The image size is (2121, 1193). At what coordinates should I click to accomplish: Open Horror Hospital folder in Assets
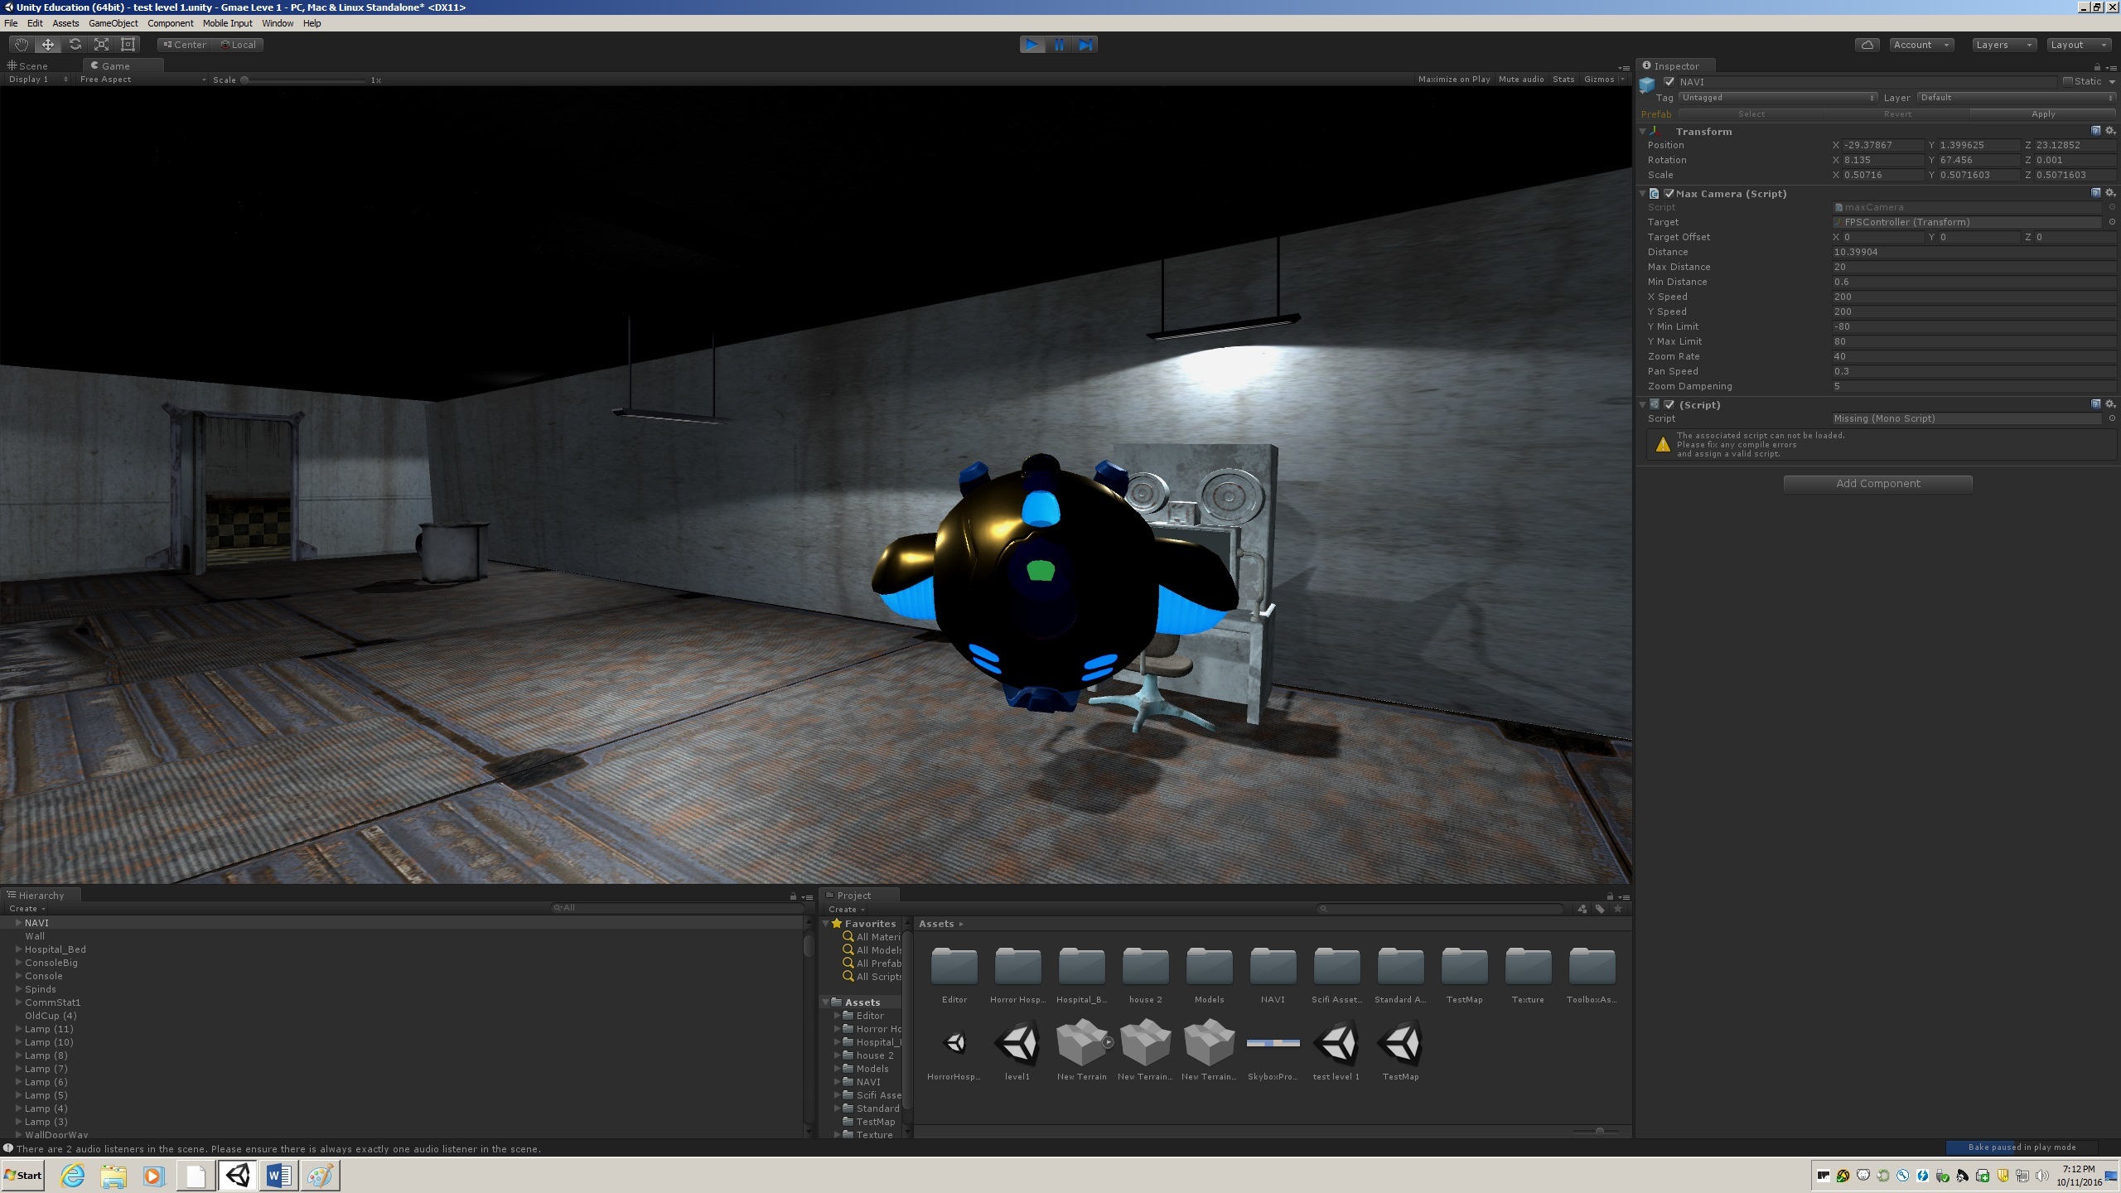[x=1017, y=975]
